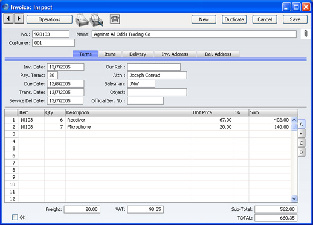This screenshot has width=313, height=225.
Task: Click the Official Ser. No. field
Action: pos(146,101)
